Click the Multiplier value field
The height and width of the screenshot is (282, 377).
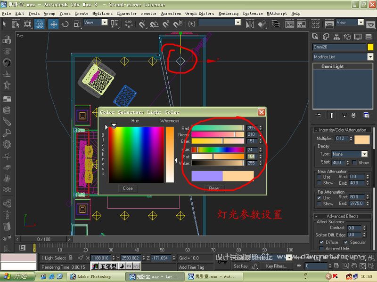[x=341, y=138]
